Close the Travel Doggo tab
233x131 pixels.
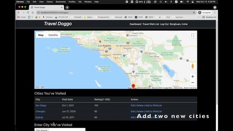click(x=62, y=7)
